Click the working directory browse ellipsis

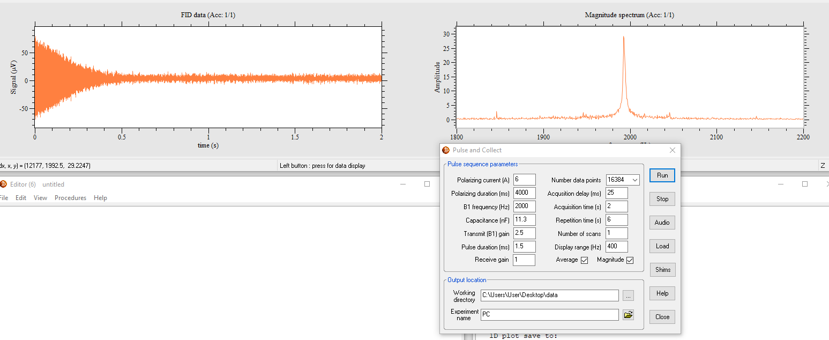(x=628, y=295)
